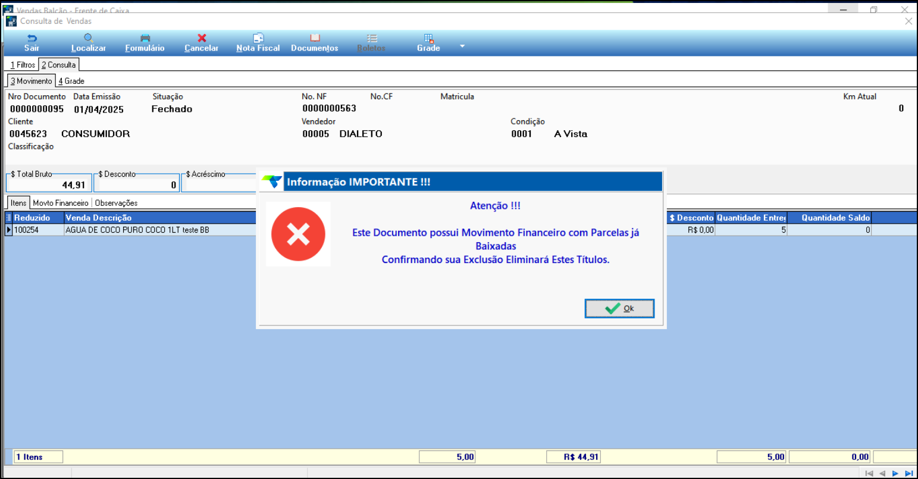Click the CONSUMIDOR client name

click(x=96, y=134)
